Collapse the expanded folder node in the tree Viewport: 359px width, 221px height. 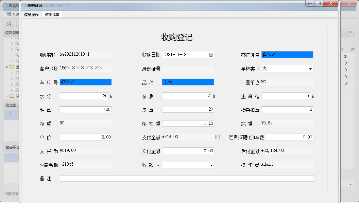pyautogui.click(x=6, y=66)
